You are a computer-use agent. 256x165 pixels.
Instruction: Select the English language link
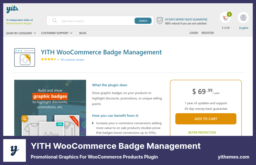[x=244, y=28]
